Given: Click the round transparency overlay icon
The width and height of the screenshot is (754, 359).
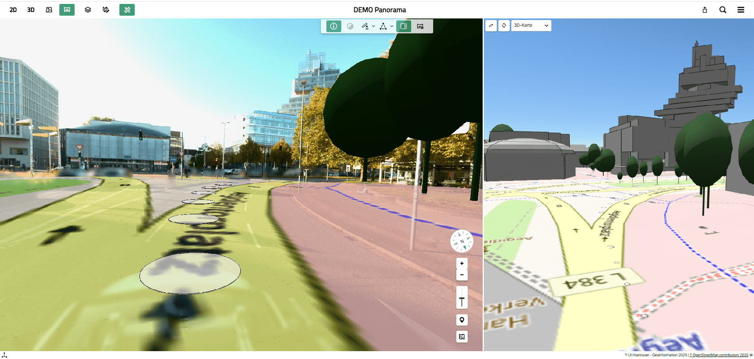Looking at the screenshot, I should click(x=350, y=26).
